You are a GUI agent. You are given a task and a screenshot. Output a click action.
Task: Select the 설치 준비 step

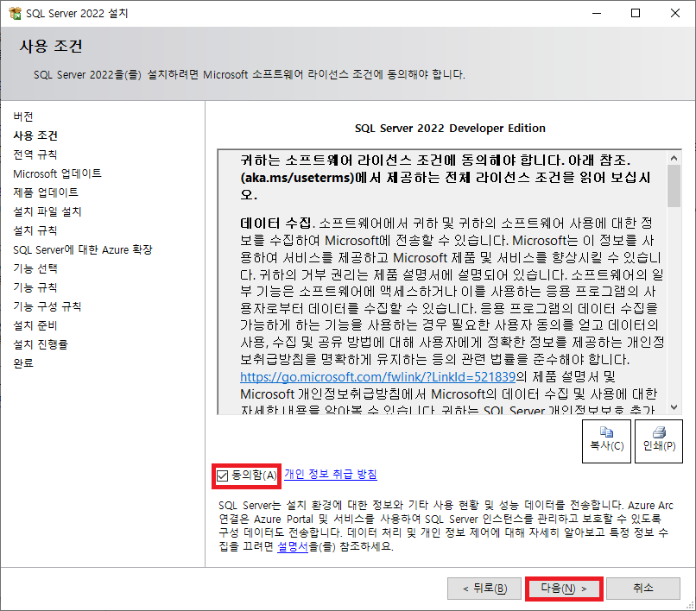point(35,325)
